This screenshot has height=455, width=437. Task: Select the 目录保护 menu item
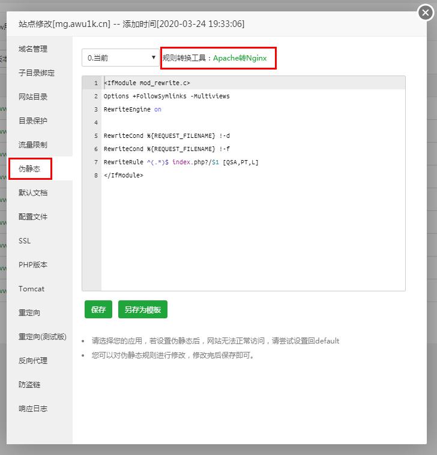point(33,120)
